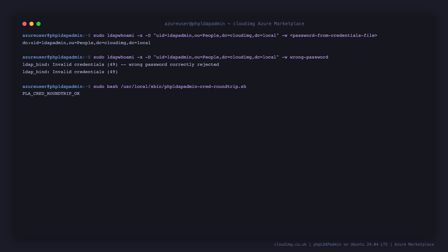The height and width of the screenshot is (252, 448).
Task: Click the yellow minimize window dot
Action: click(31, 24)
